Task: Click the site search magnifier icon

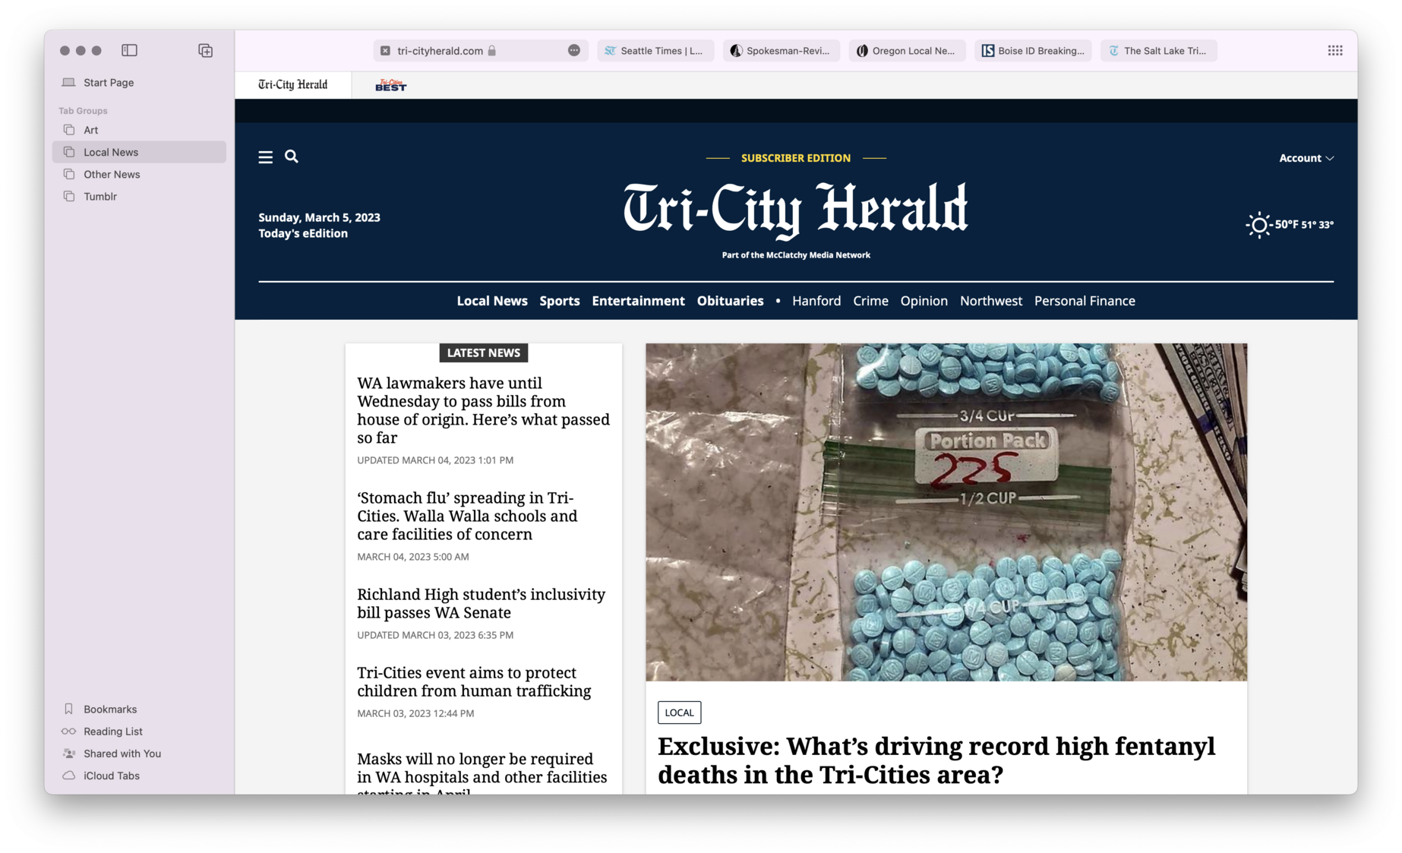Action: click(x=292, y=156)
